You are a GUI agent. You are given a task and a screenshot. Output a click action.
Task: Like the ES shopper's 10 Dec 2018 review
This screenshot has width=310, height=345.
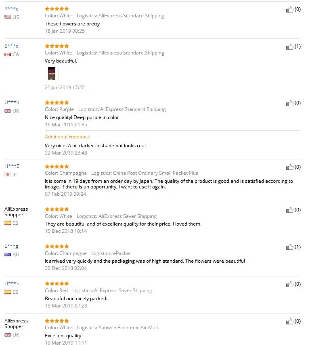click(290, 210)
